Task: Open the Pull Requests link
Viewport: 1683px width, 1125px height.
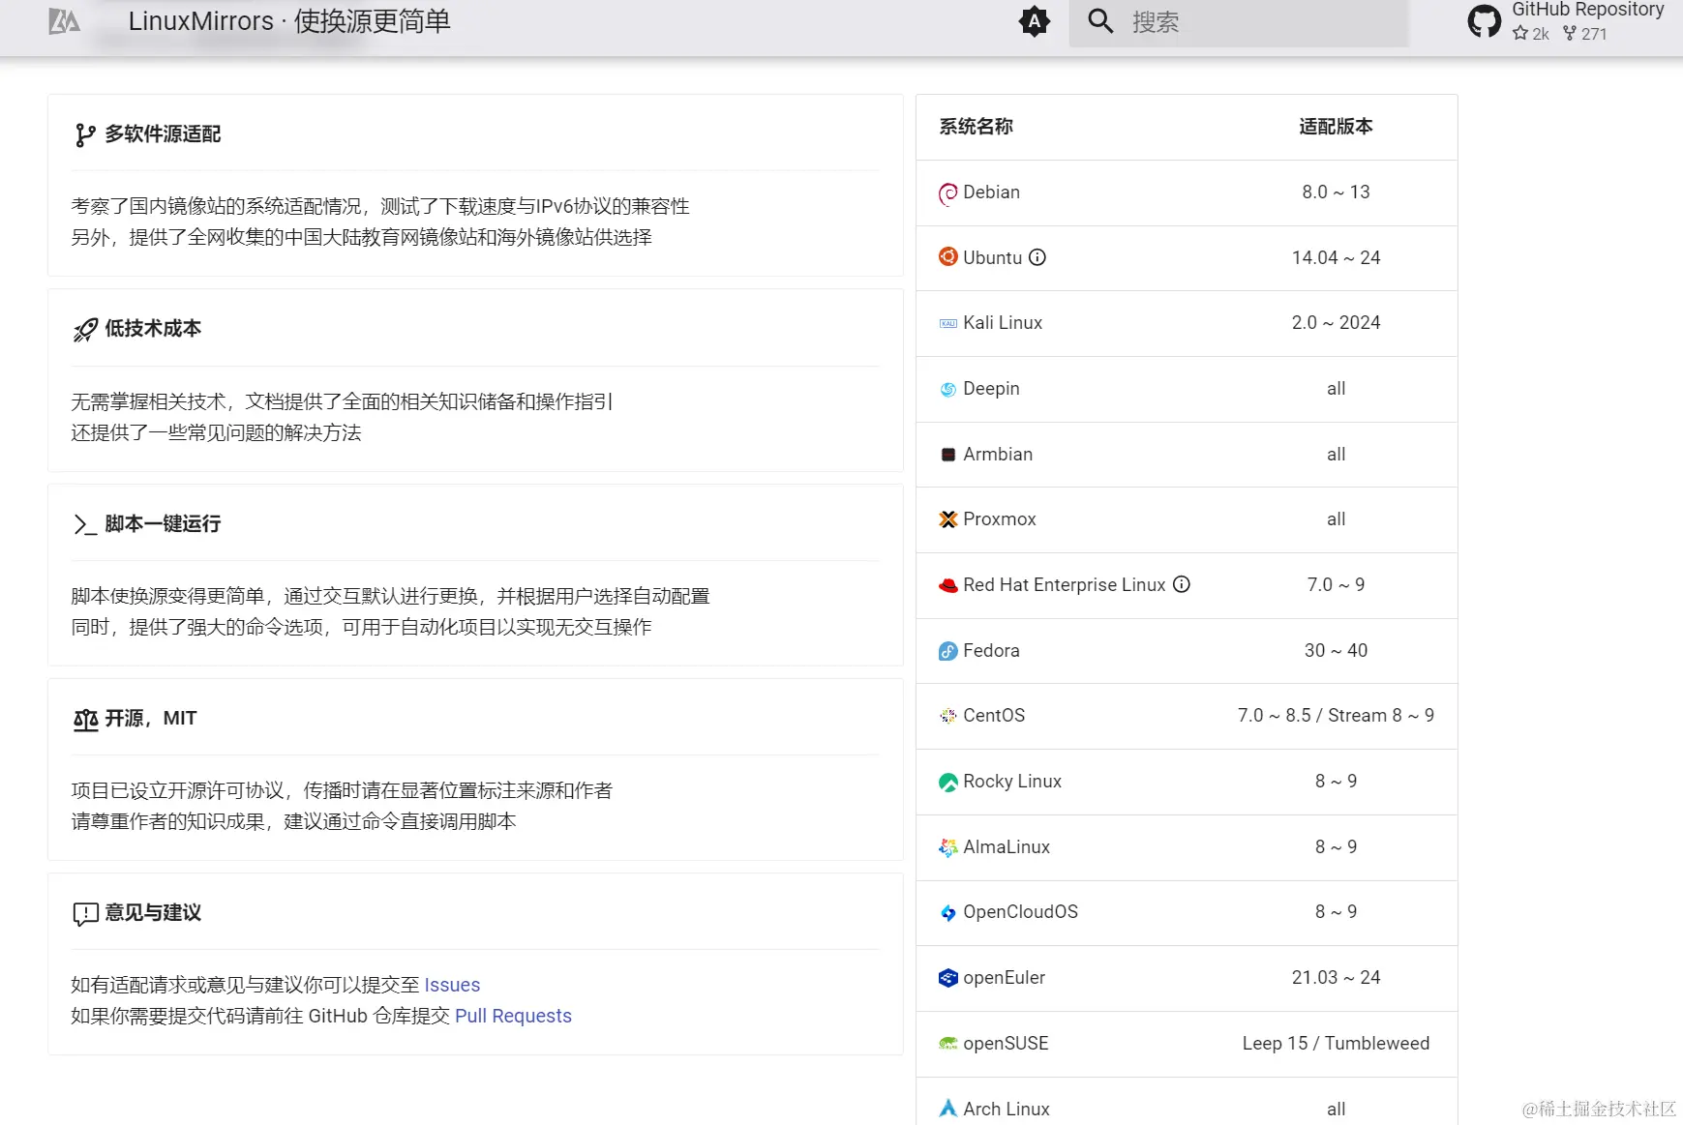Action: click(x=513, y=1016)
